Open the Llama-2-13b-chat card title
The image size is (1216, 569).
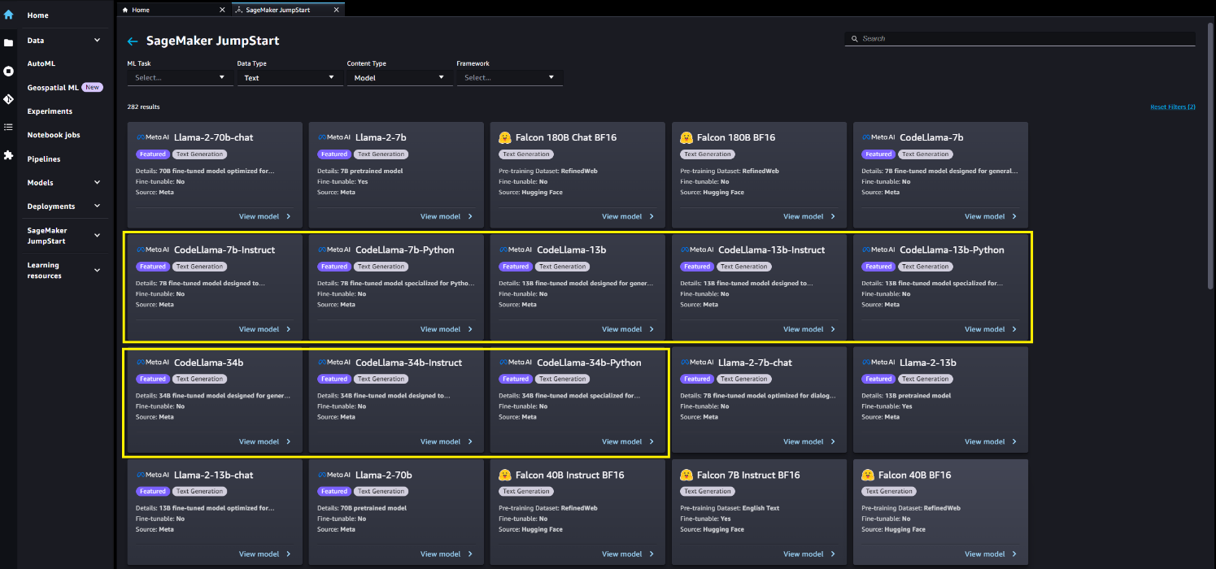(213, 475)
